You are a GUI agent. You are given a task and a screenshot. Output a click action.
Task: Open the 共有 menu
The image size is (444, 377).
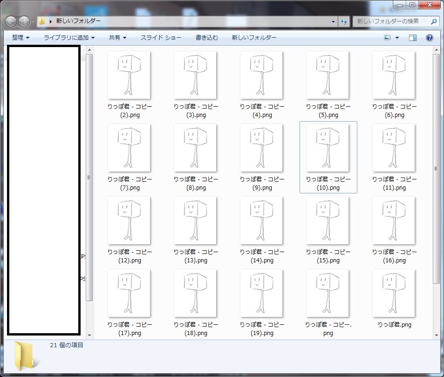click(117, 38)
